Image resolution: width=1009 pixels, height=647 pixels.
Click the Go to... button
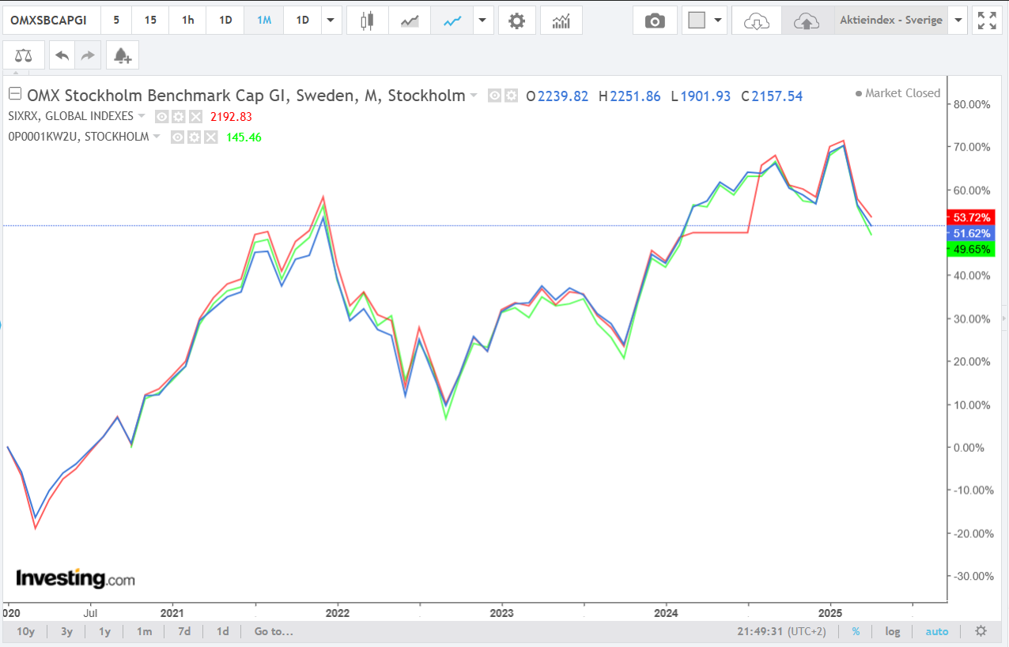(x=274, y=631)
